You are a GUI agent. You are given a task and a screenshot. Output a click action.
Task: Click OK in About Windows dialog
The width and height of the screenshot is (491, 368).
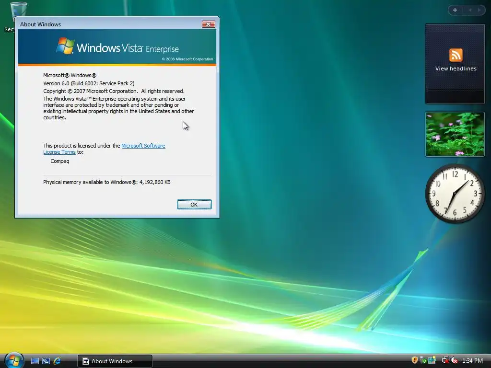click(194, 204)
